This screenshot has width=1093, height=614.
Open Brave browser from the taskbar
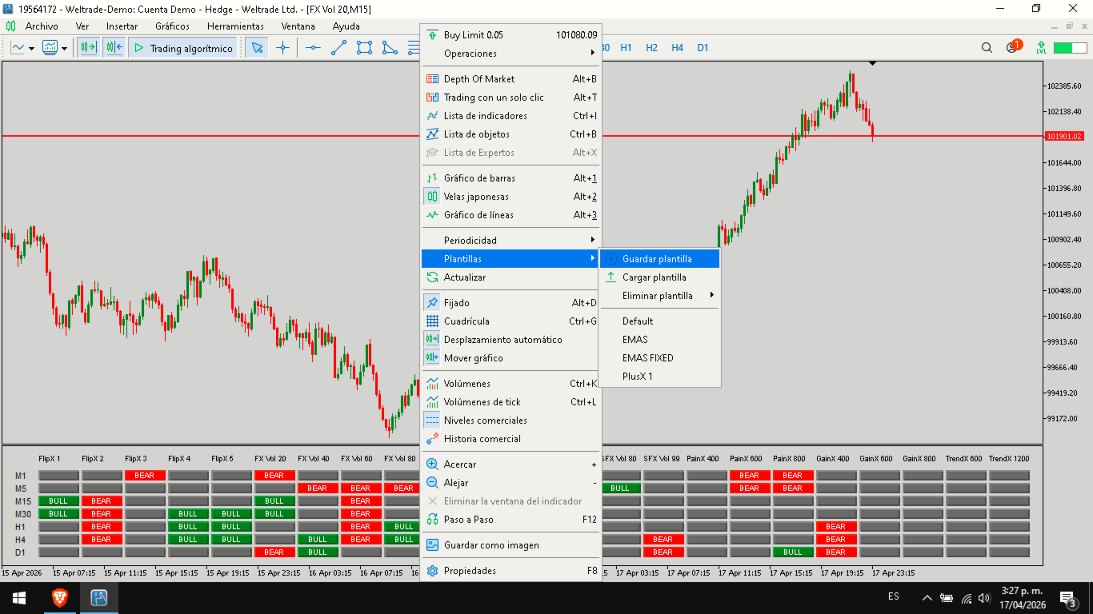click(x=59, y=598)
